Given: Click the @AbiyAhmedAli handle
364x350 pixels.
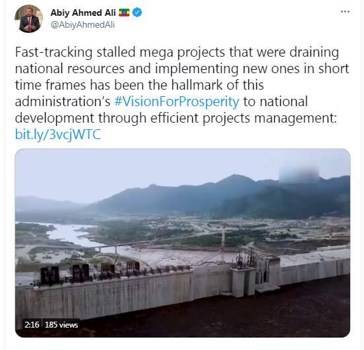Looking at the screenshot, I should [x=83, y=25].
